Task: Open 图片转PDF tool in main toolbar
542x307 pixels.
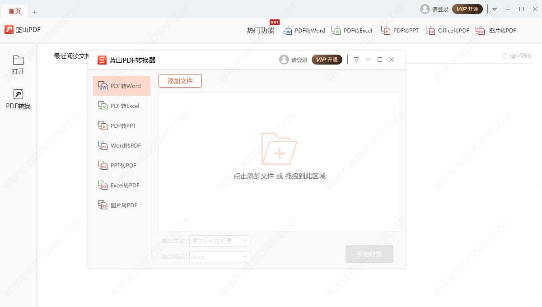Action: [x=496, y=31]
